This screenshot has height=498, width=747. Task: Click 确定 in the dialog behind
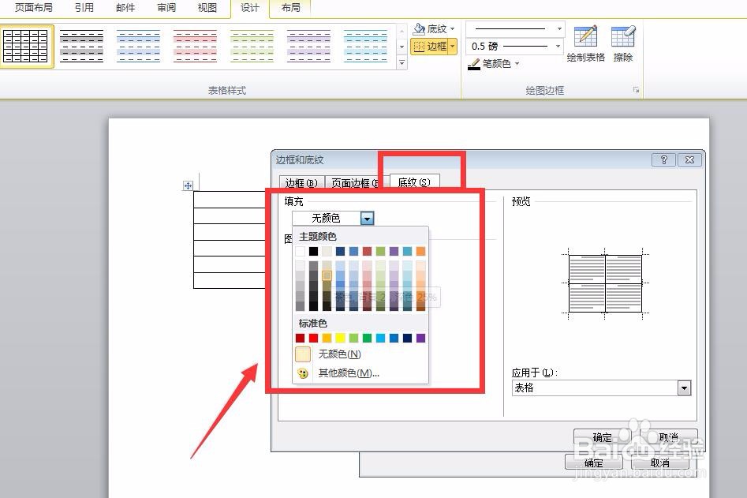(594, 462)
